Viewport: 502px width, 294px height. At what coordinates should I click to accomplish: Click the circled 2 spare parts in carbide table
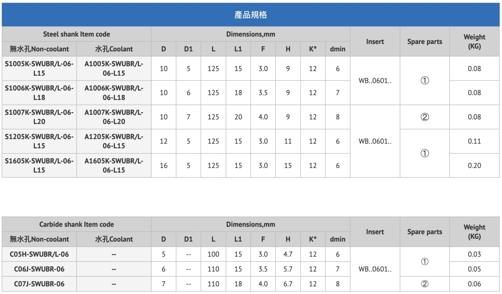pyautogui.click(x=425, y=284)
